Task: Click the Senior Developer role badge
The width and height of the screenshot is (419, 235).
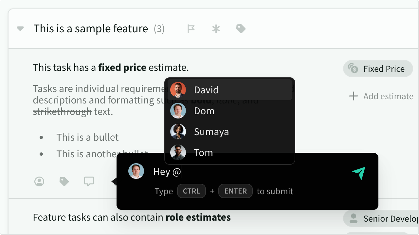Action: coord(381,218)
